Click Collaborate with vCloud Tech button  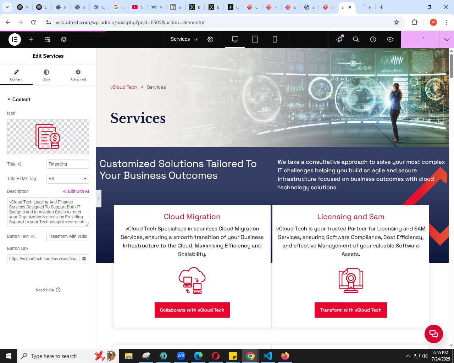[x=192, y=310]
